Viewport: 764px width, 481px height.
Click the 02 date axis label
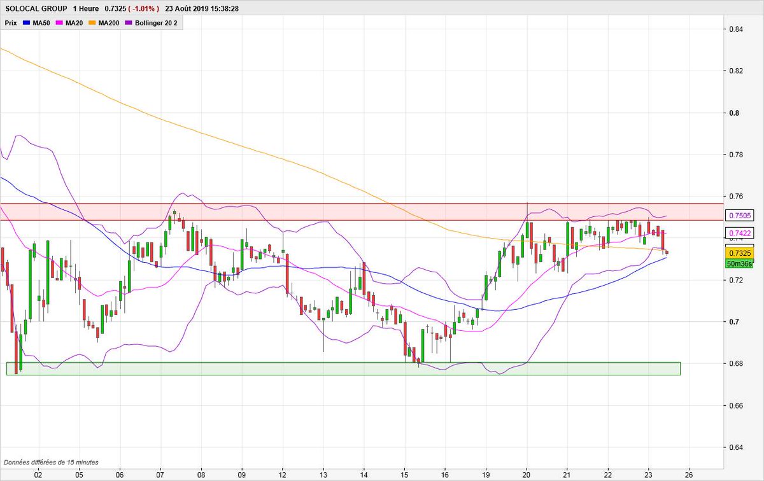click(38, 475)
